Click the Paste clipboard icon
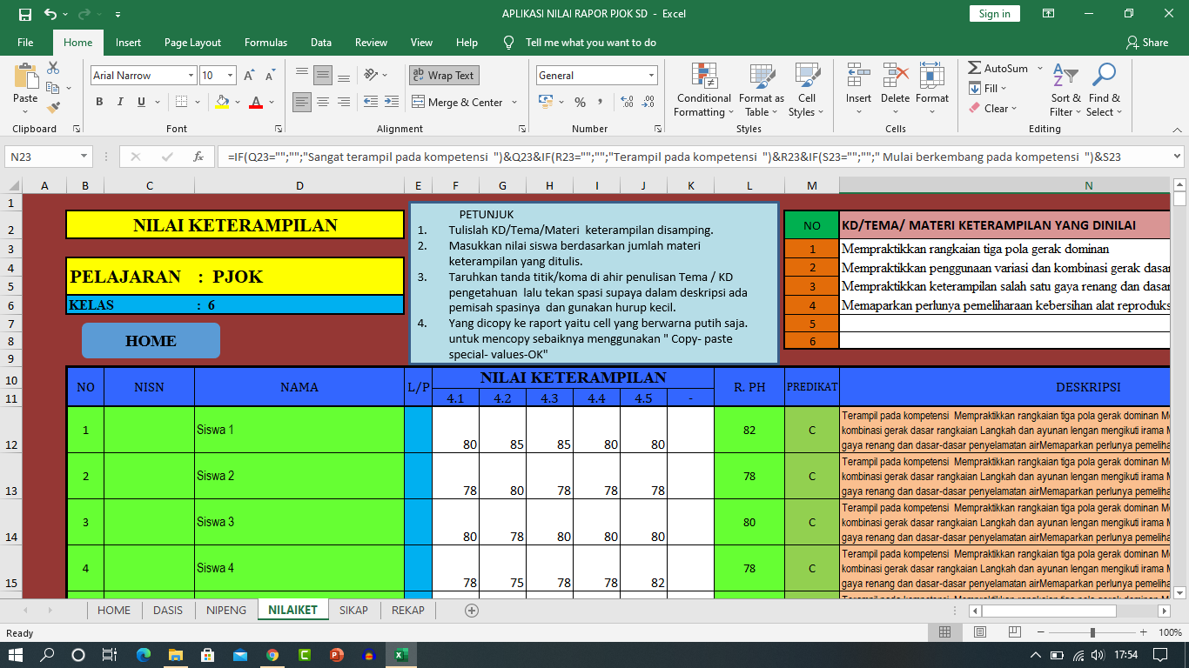 point(25,77)
